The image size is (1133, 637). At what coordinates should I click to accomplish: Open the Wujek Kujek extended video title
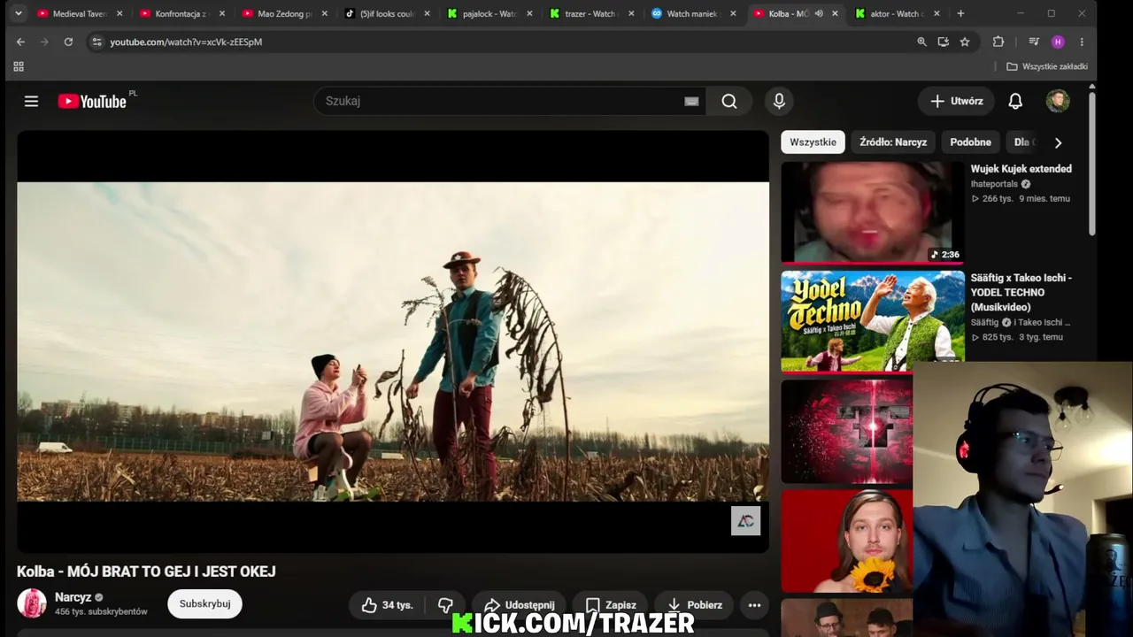click(x=1021, y=169)
